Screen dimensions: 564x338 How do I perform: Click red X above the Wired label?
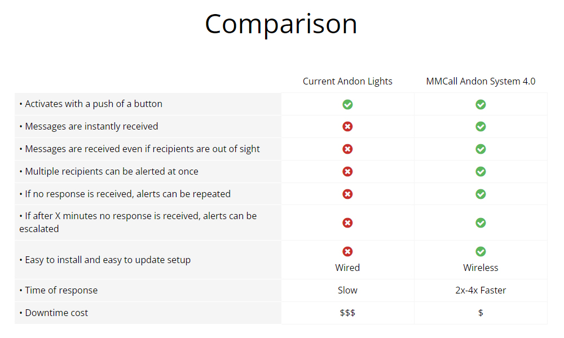pyautogui.click(x=347, y=251)
